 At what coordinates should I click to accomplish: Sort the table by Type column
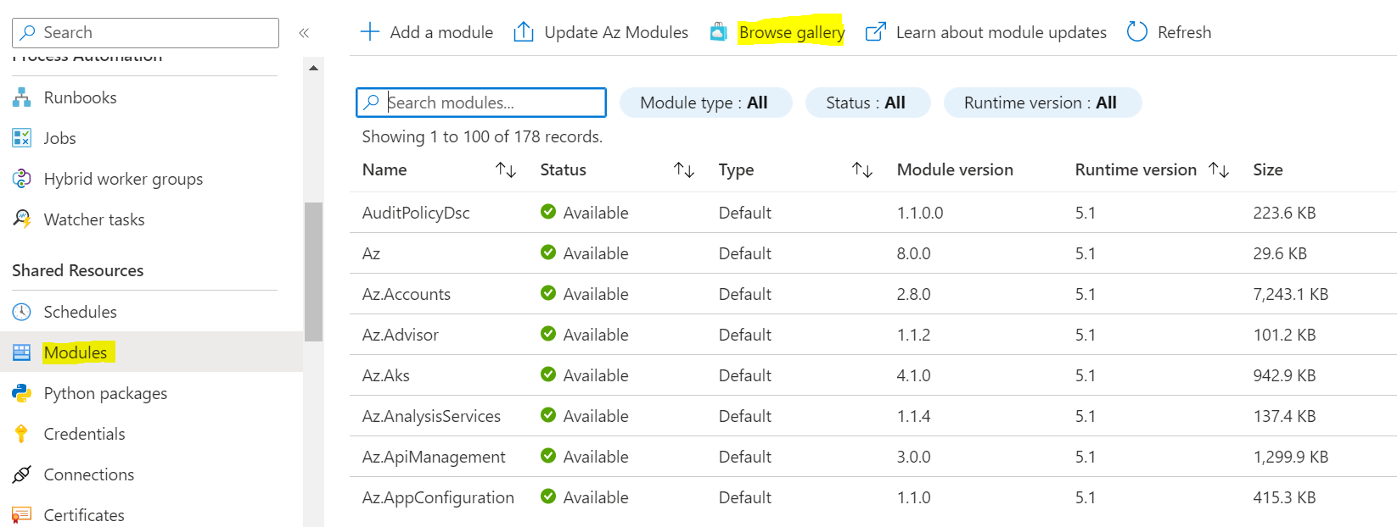[862, 170]
